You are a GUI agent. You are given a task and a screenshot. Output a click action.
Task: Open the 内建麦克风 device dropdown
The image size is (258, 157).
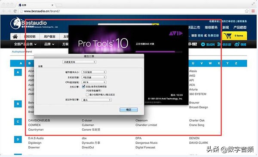pyautogui.click(x=79, y=62)
